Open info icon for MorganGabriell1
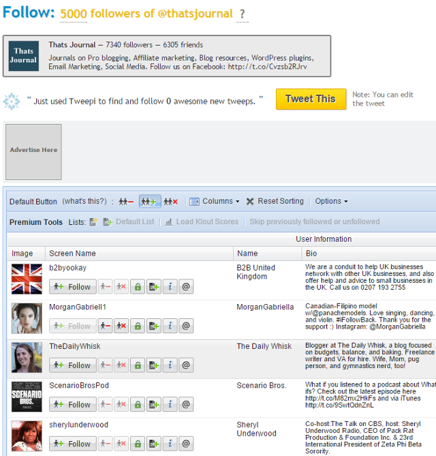This screenshot has width=436, height=456. (x=170, y=326)
